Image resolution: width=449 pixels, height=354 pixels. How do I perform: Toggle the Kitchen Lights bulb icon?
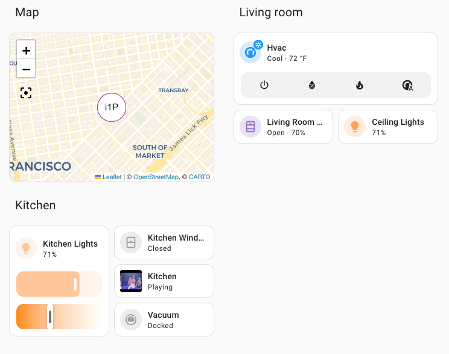(x=26, y=248)
